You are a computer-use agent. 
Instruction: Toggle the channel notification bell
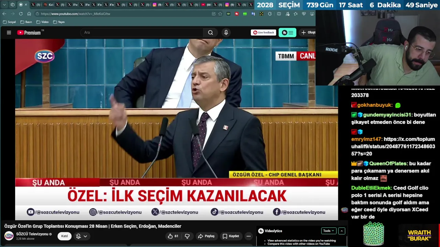[78, 236]
